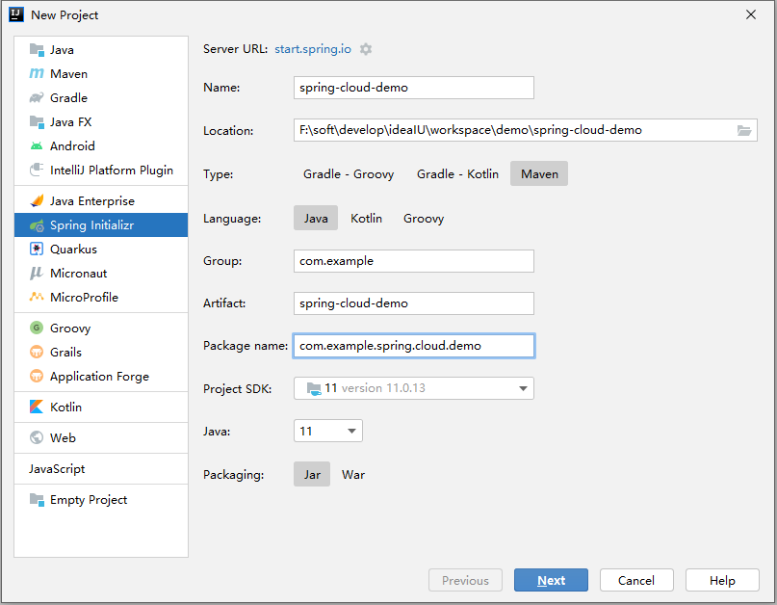Pick the Quarkus generator icon
Viewport: 777px width, 605px height.
pos(37,249)
